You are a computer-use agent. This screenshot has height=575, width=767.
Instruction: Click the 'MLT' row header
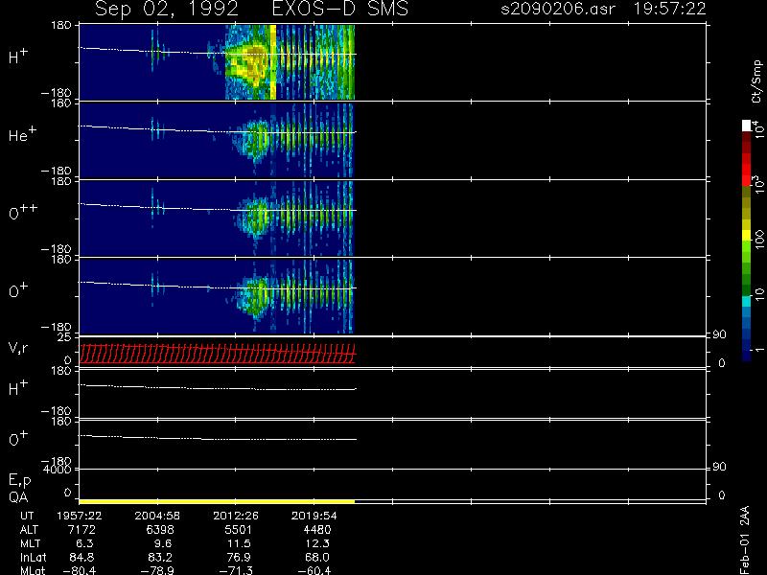pyautogui.click(x=30, y=543)
